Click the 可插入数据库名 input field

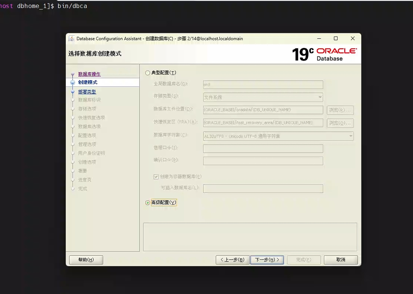(263, 189)
